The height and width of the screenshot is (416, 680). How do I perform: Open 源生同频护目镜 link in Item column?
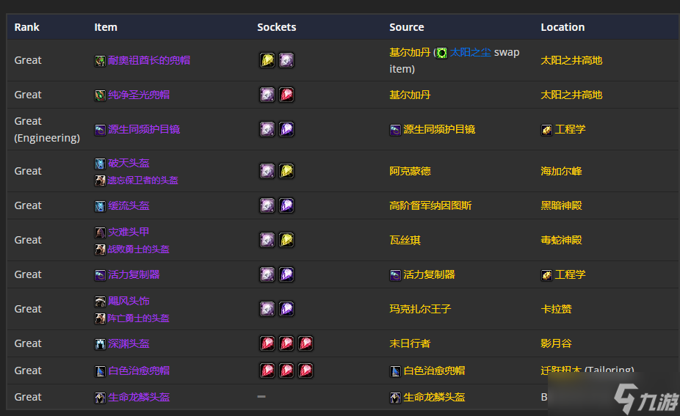[144, 129]
